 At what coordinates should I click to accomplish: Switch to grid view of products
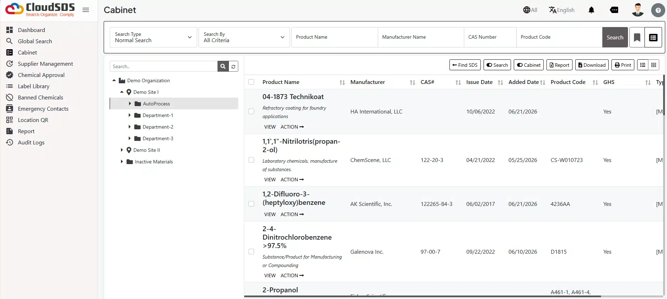pos(654,65)
